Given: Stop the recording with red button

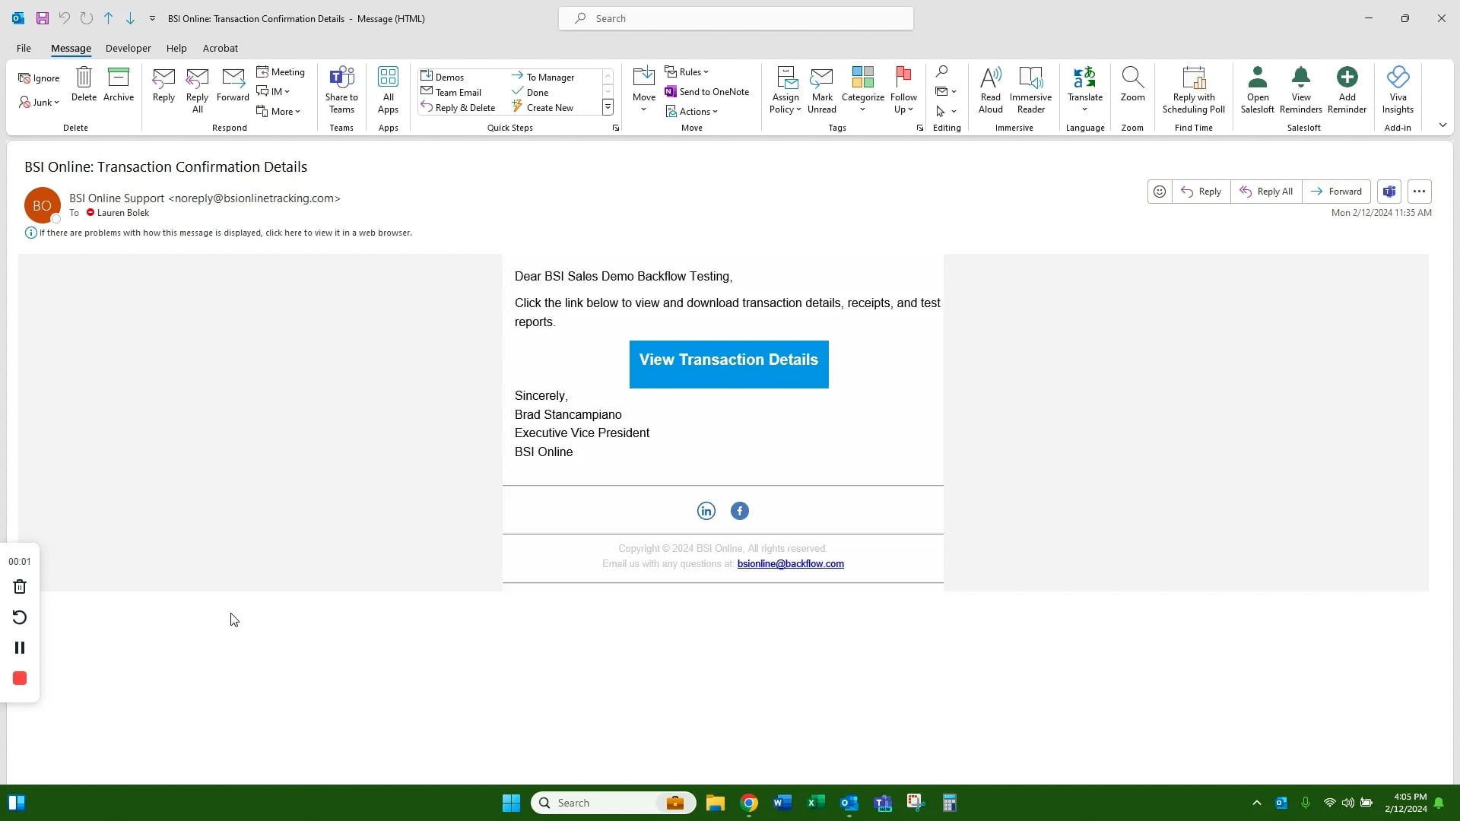Looking at the screenshot, I should [x=20, y=678].
